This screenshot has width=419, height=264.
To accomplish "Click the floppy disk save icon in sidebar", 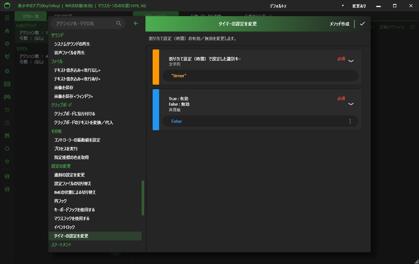I will (x=7, y=175).
